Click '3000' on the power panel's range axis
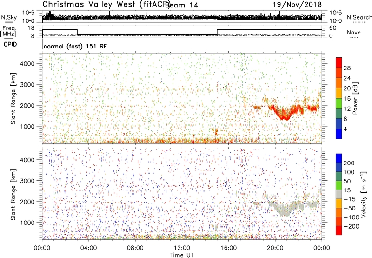The width and height of the screenshot is (372, 258). [x=27, y=85]
